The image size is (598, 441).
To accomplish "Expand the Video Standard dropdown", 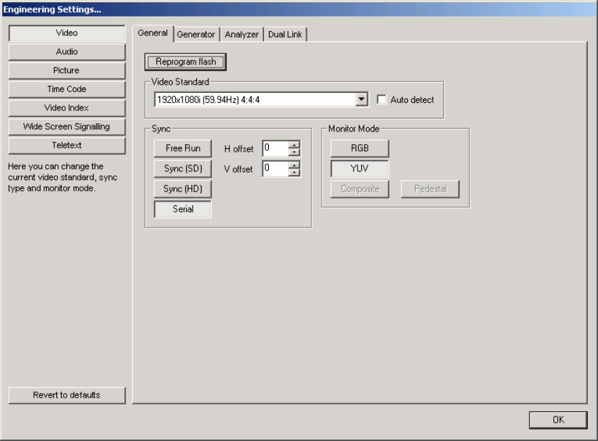I will tap(362, 100).
